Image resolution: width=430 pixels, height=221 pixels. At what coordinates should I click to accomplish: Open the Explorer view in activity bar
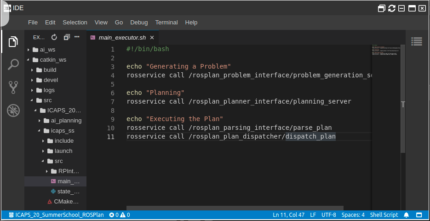tap(13, 42)
